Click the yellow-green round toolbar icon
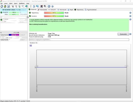Screen dimensions: 133x102 5,6
